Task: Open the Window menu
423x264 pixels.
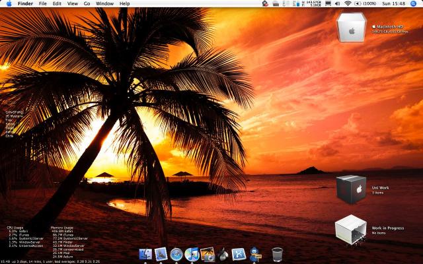Action: (x=104, y=3)
